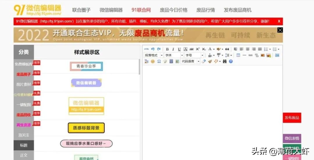The image size is (314, 160).
Task: Undo the last edit using toolbar arrow
Action: pos(153,49)
